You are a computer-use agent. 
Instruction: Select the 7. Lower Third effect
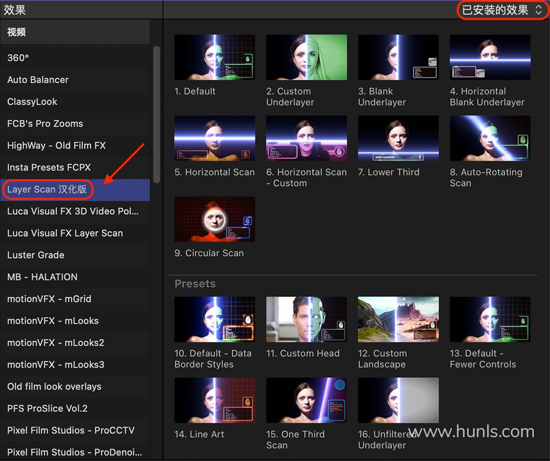[398, 138]
